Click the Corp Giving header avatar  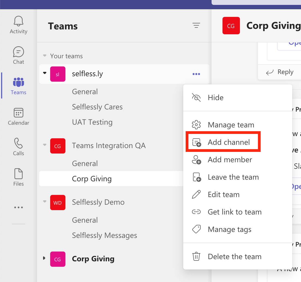(x=231, y=26)
